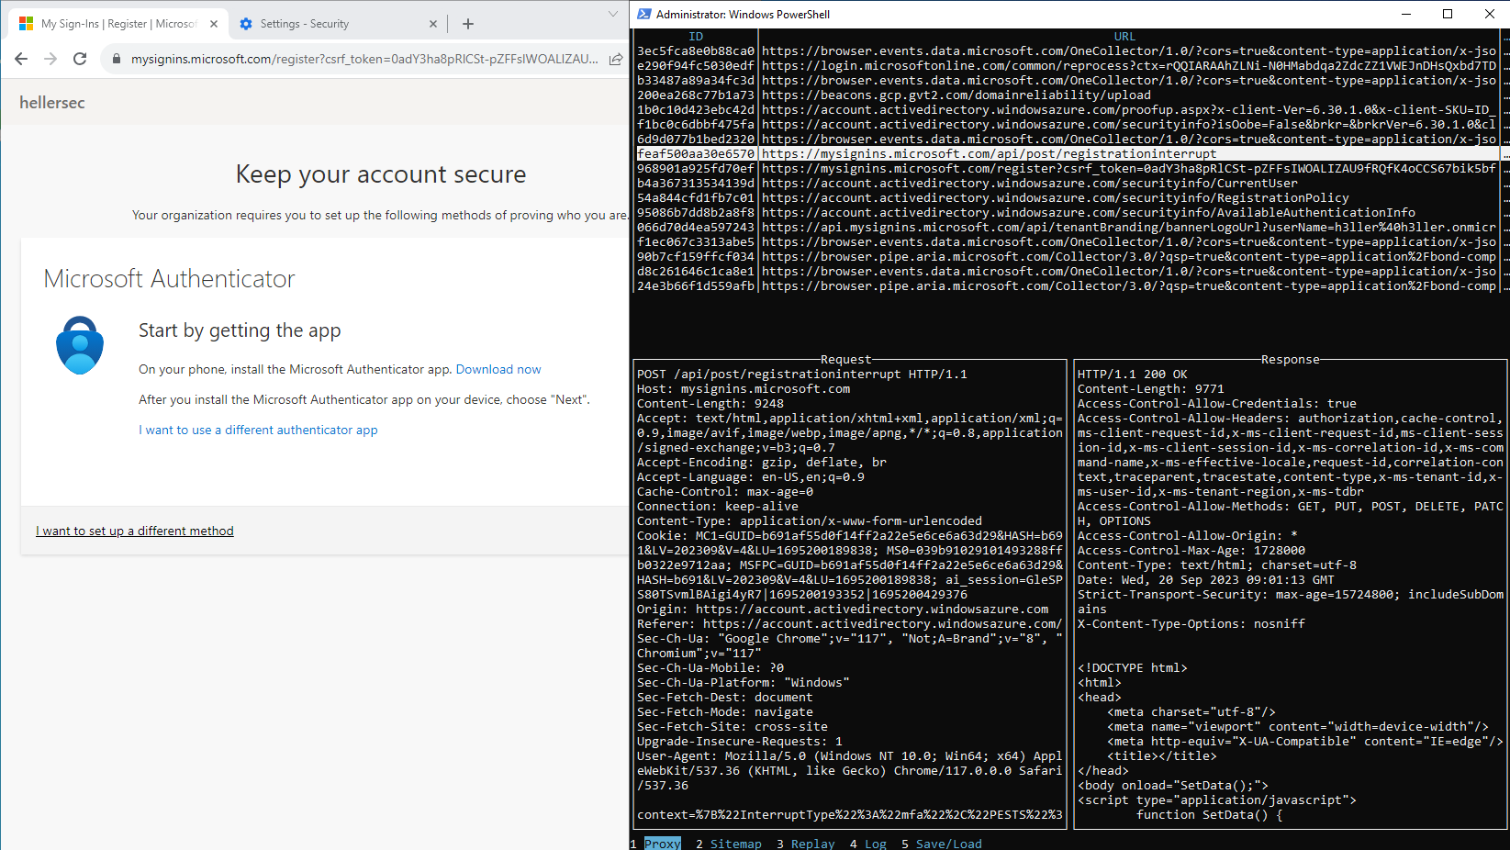Click the Content-Length: 9248 header
This screenshot has height=850, width=1510.
pyautogui.click(x=710, y=404)
